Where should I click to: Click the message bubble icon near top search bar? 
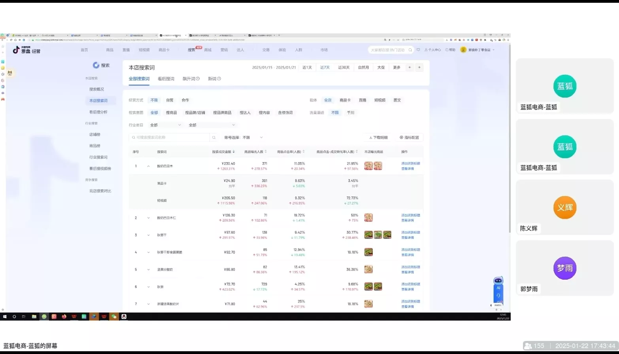[x=419, y=50]
